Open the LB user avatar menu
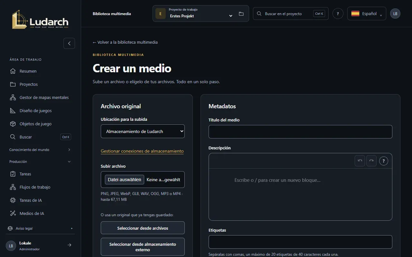Image resolution: width=412 pixels, height=257 pixels. [x=395, y=13]
